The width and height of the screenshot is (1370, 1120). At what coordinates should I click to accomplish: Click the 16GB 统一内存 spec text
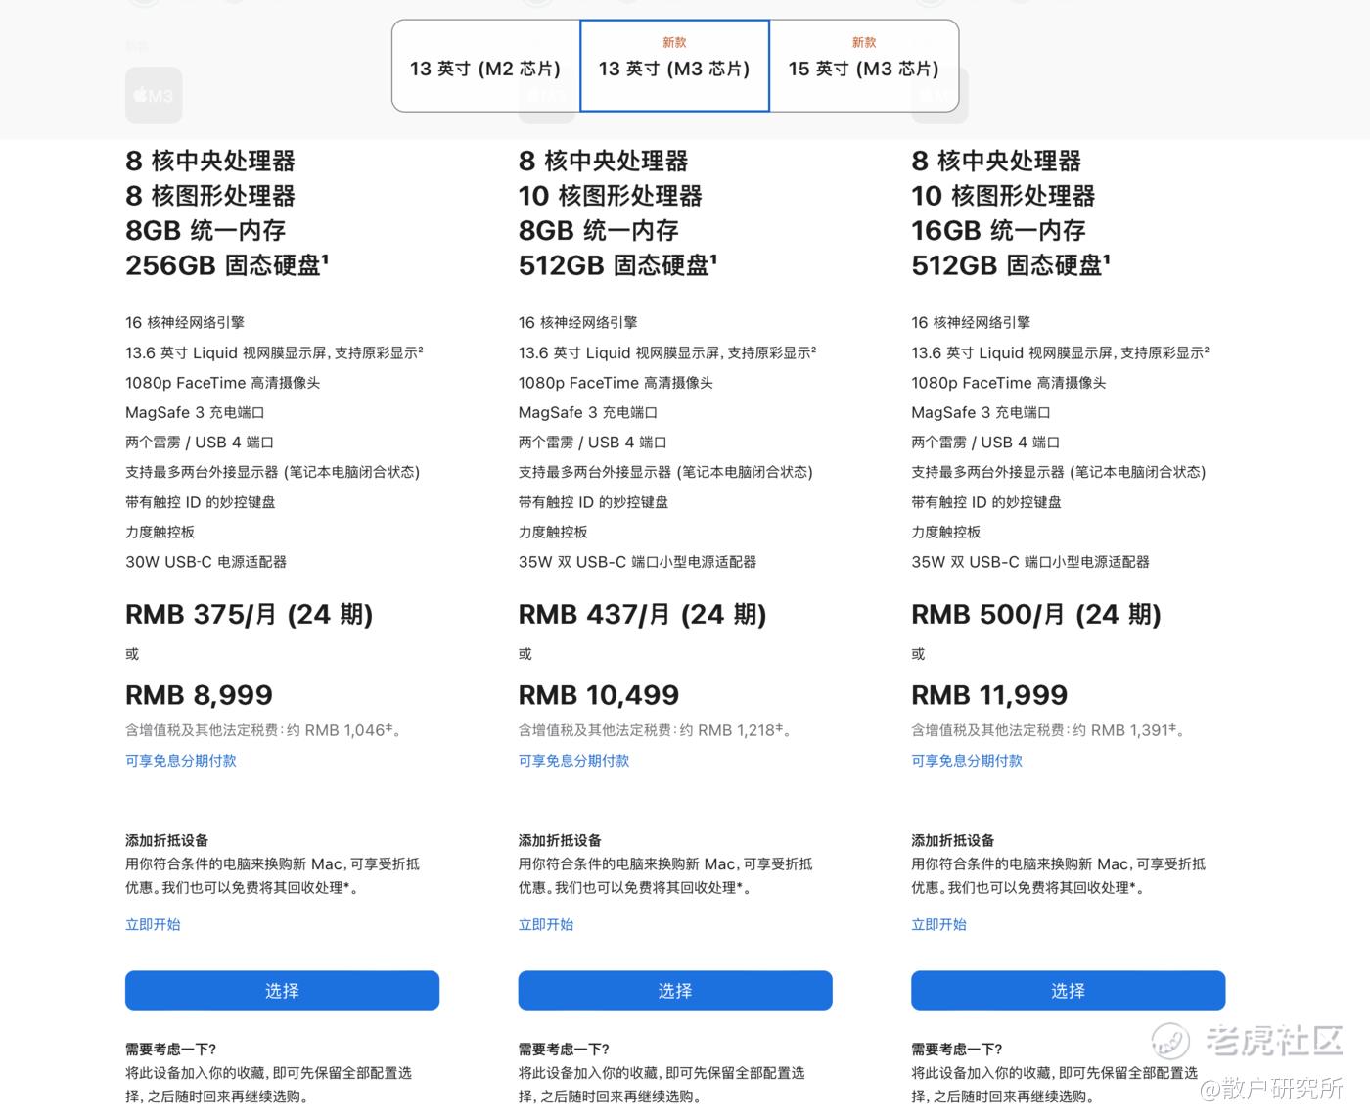coord(998,230)
